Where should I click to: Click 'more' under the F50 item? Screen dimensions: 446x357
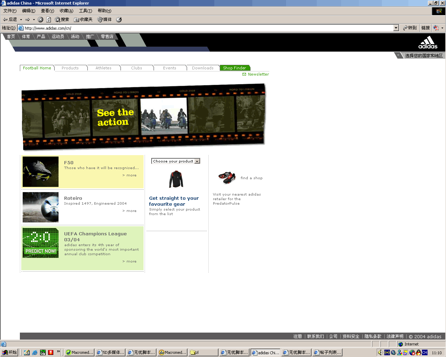(130, 175)
